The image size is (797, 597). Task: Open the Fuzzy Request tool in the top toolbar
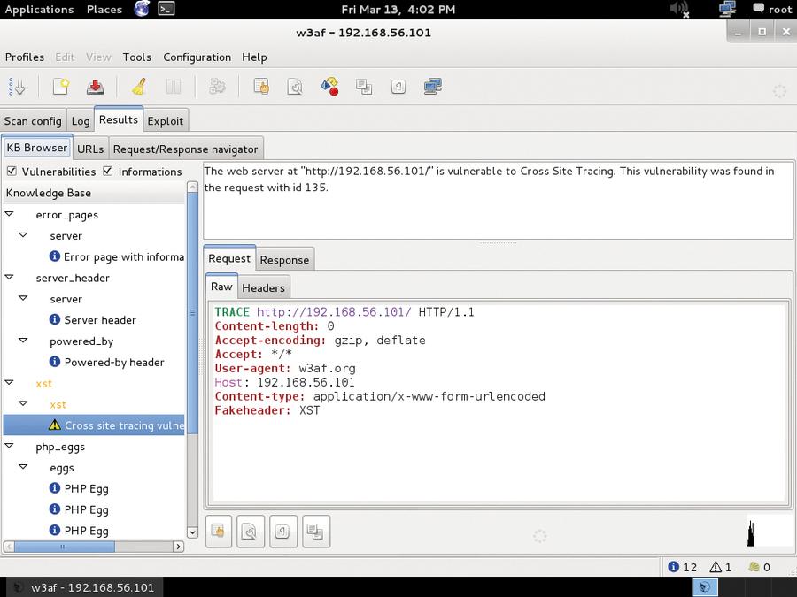pyautogui.click(x=295, y=87)
